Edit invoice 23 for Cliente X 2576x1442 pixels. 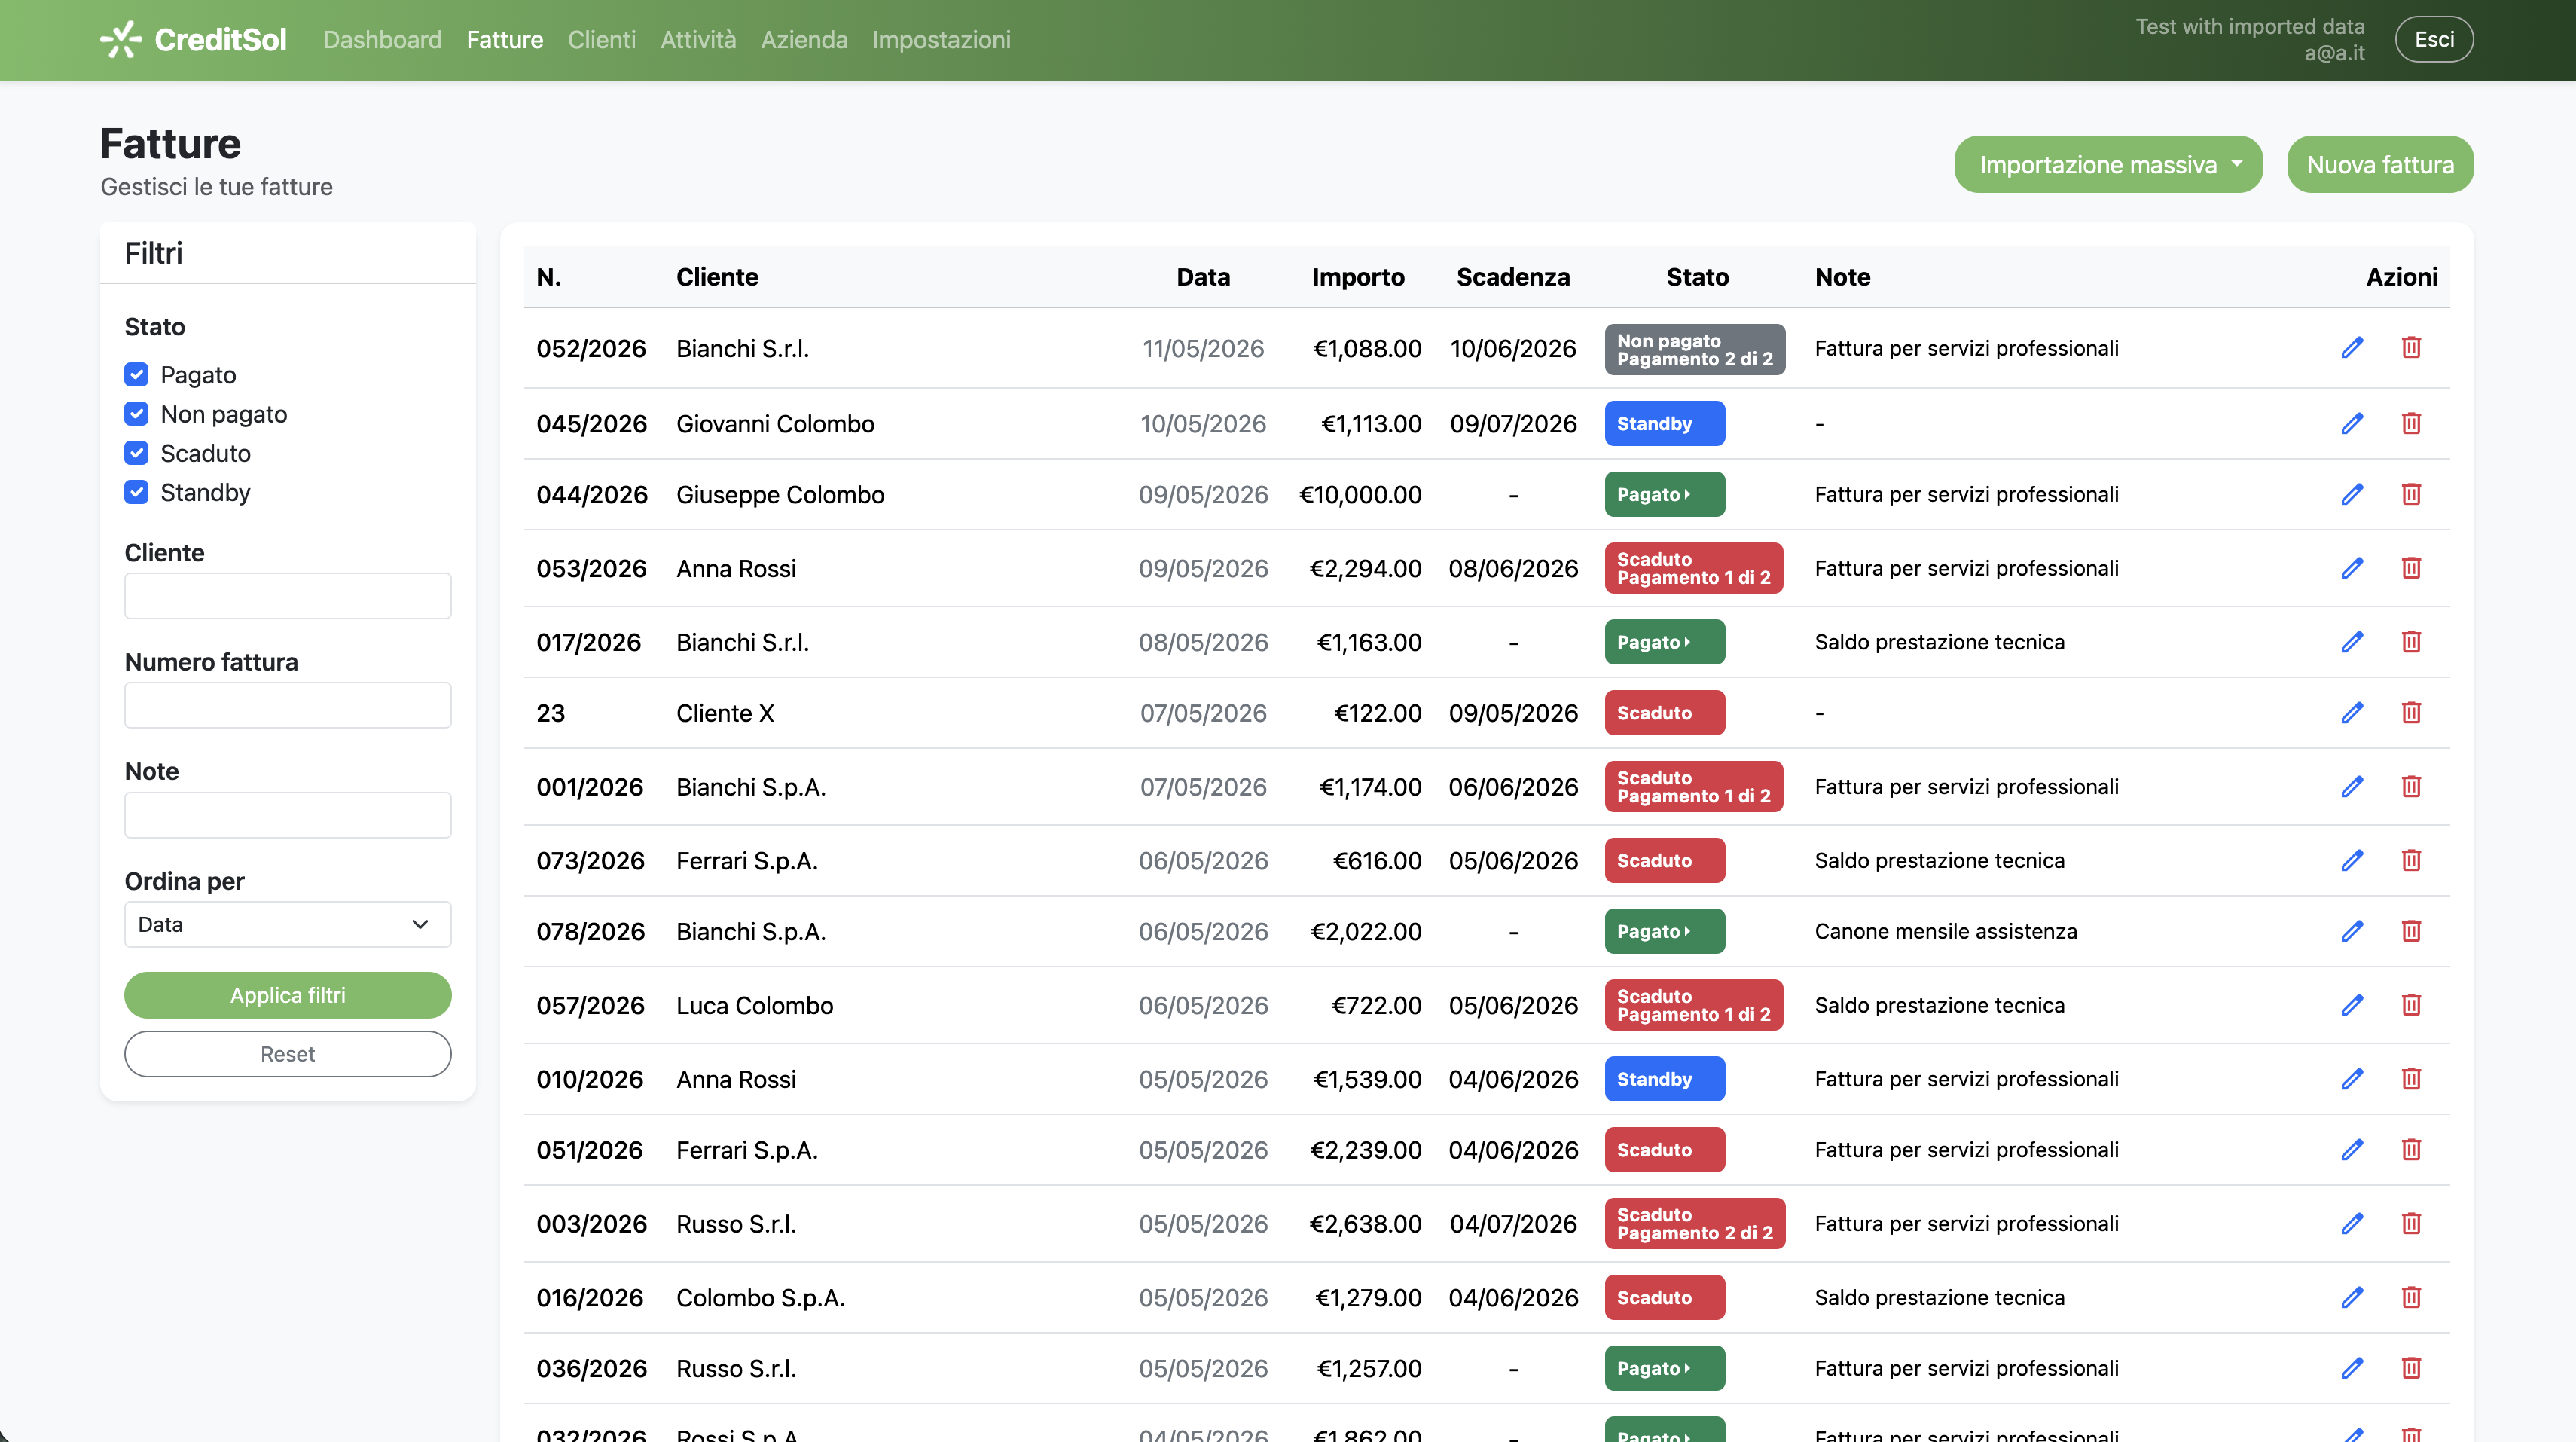pos(2352,713)
